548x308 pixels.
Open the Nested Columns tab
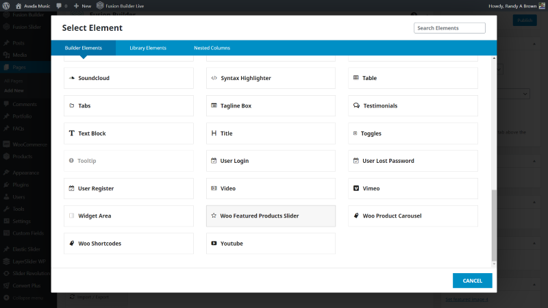(x=212, y=48)
